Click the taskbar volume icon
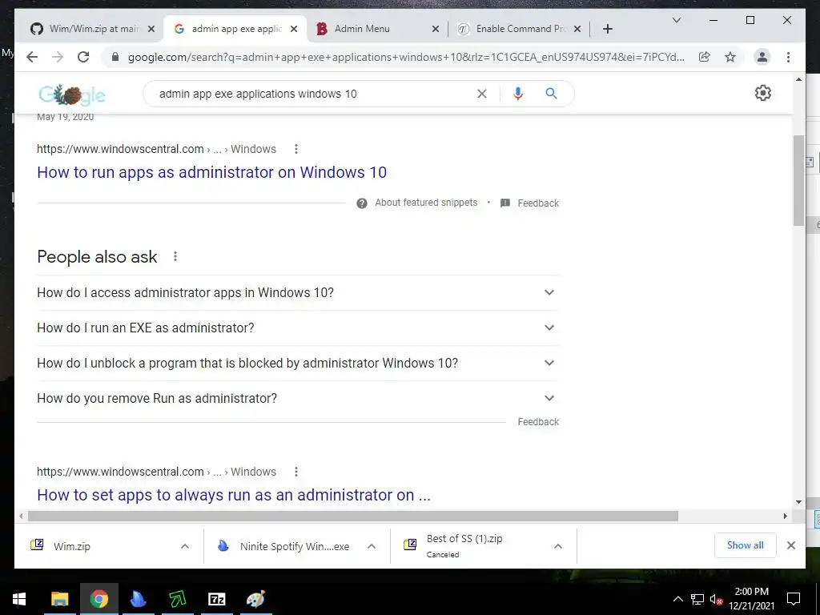The height and width of the screenshot is (615, 820). 716,599
